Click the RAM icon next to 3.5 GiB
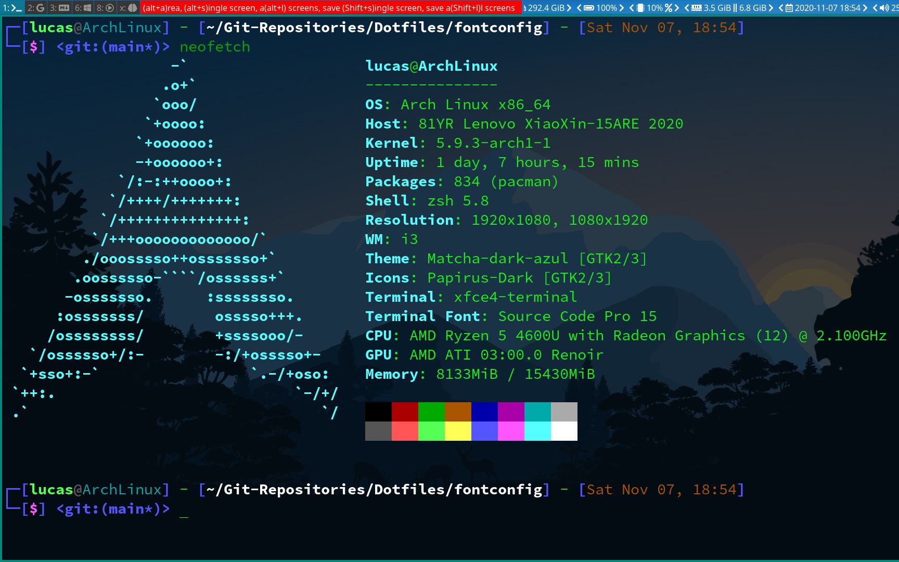899x562 pixels. (x=696, y=8)
